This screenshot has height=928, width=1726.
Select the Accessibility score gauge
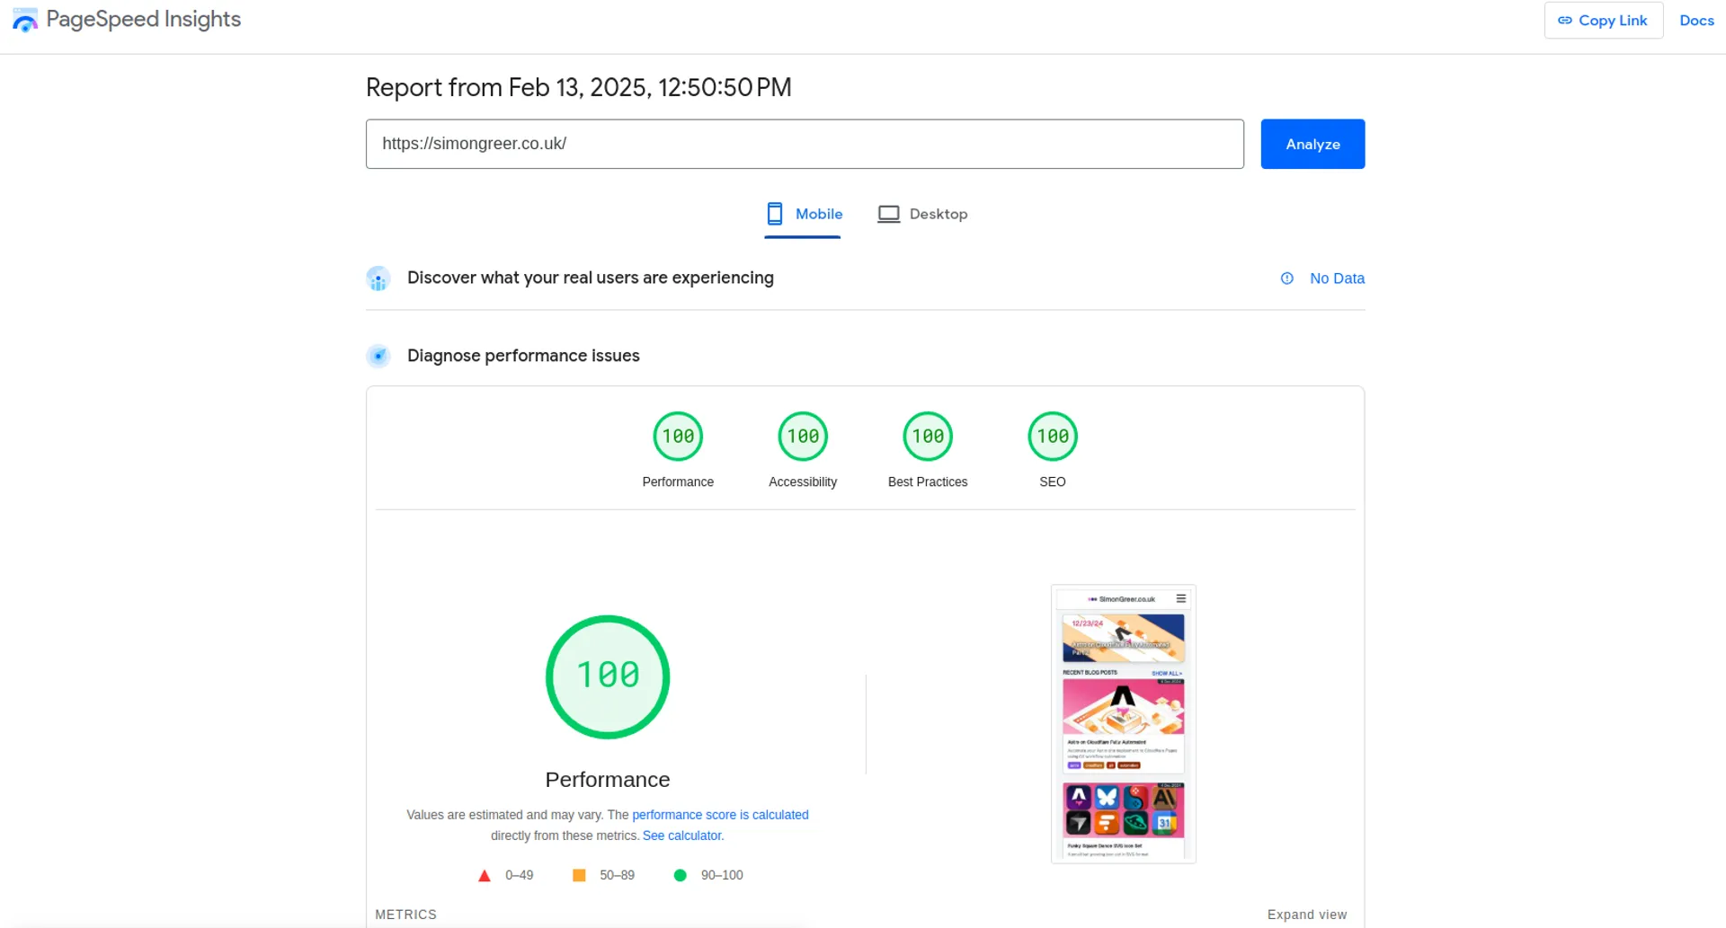point(803,436)
